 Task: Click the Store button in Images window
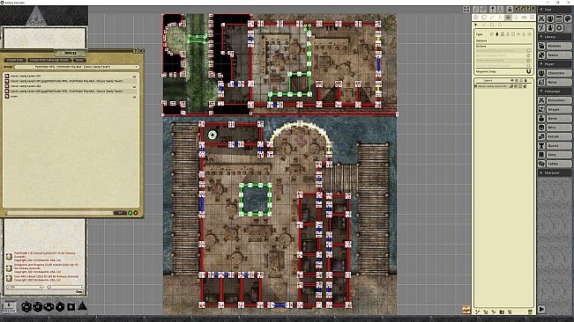click(79, 60)
